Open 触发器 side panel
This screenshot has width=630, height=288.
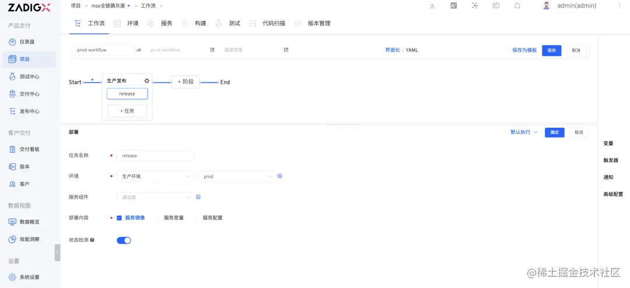611,160
